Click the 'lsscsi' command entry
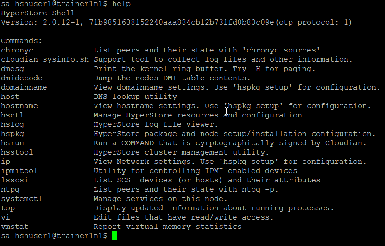385x246 pixels. [x=15, y=180]
